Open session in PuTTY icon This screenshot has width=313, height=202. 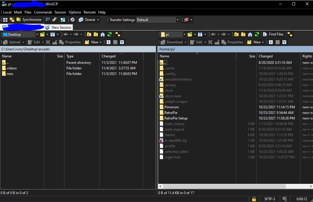coord(54,20)
